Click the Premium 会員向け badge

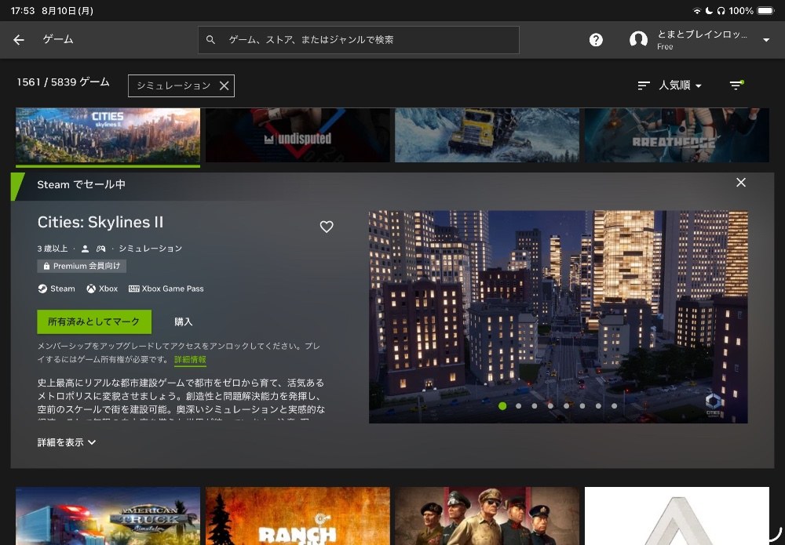(x=82, y=266)
